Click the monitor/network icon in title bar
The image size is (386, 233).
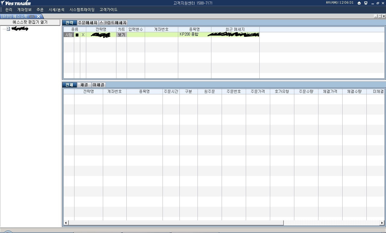[366, 3]
